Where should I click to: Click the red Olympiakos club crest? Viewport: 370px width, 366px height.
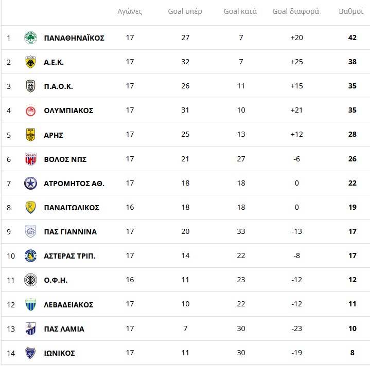(x=31, y=111)
